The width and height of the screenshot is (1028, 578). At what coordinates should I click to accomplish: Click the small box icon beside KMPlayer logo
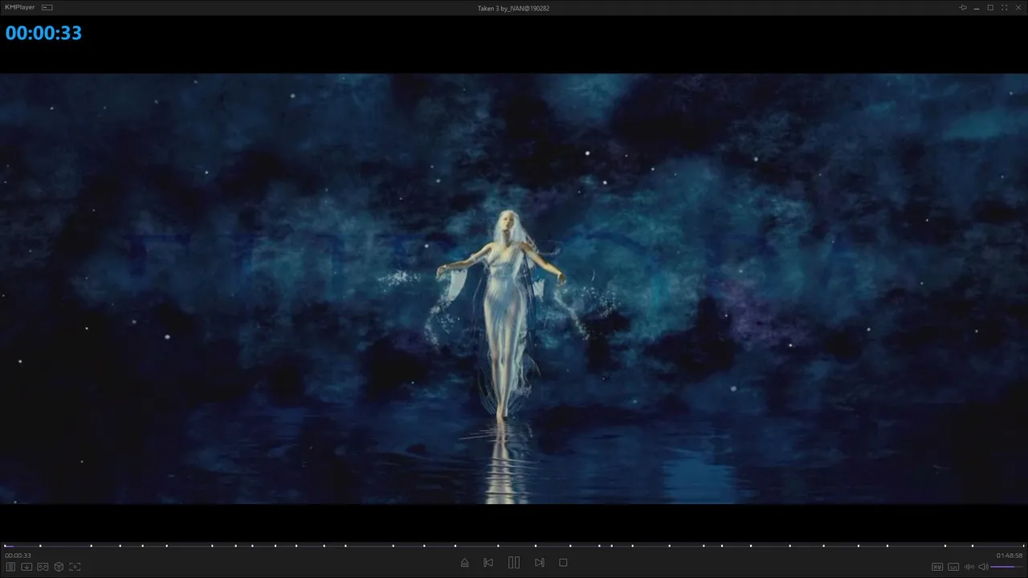[47, 7]
